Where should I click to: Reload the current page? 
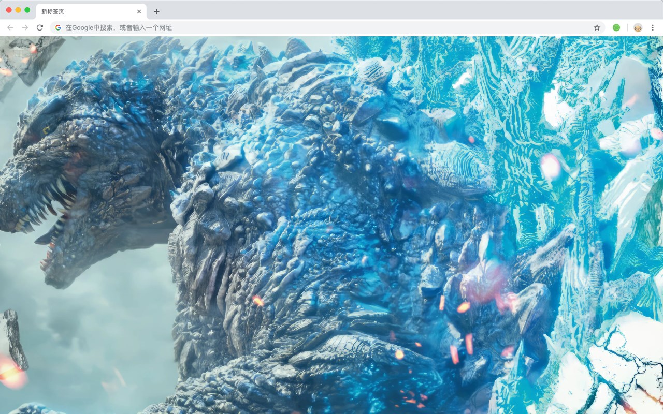pos(40,27)
